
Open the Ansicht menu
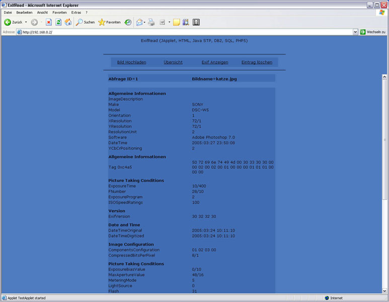click(x=42, y=12)
